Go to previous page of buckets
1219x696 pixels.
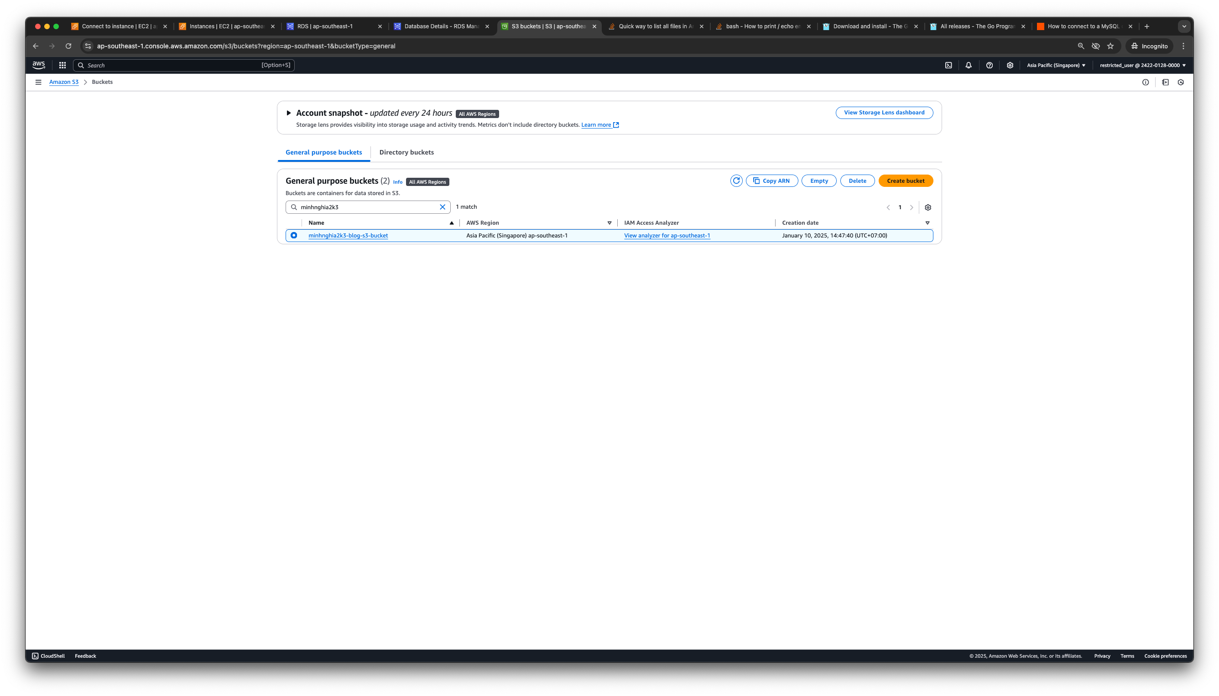pyautogui.click(x=888, y=207)
